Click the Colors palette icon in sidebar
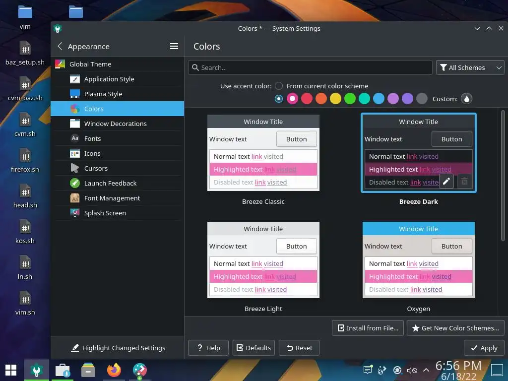508x381 pixels. (x=75, y=109)
